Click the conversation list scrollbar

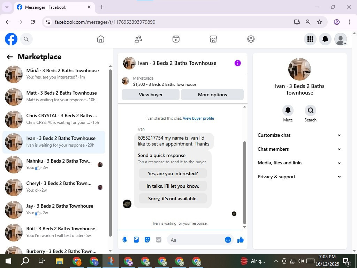pos(110,153)
